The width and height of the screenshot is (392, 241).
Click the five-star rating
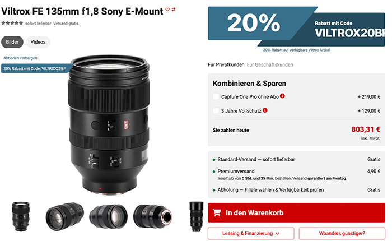click(12, 23)
